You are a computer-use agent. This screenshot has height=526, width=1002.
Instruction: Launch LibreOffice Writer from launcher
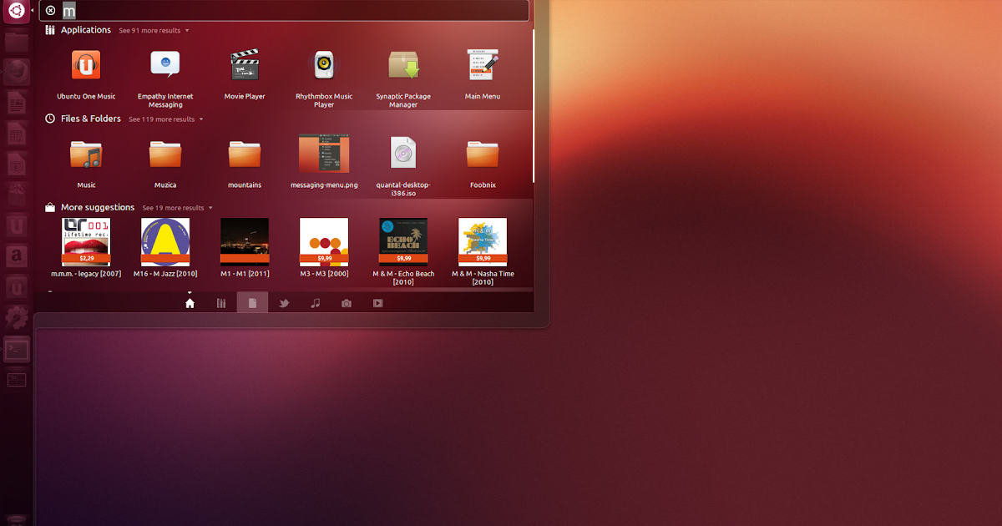(17, 104)
